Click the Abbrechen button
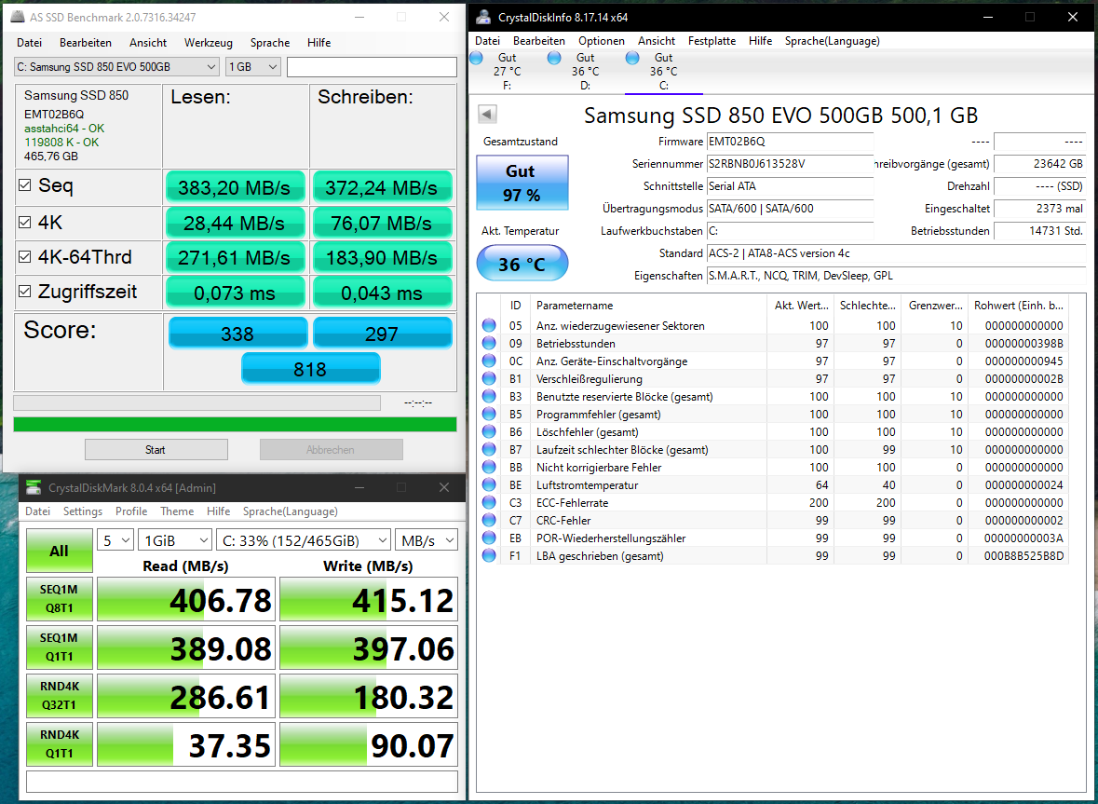 (x=331, y=450)
